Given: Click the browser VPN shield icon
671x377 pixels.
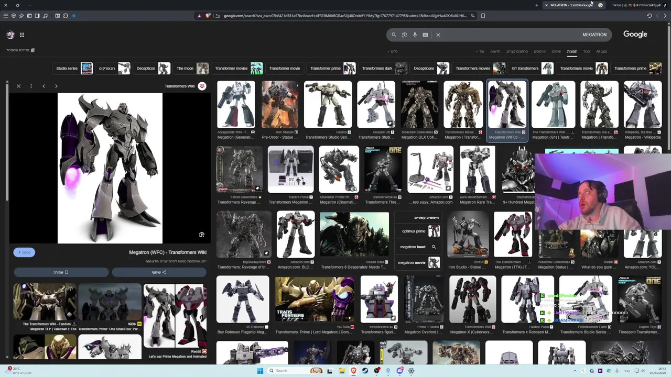Looking at the screenshot, I should [14, 16].
